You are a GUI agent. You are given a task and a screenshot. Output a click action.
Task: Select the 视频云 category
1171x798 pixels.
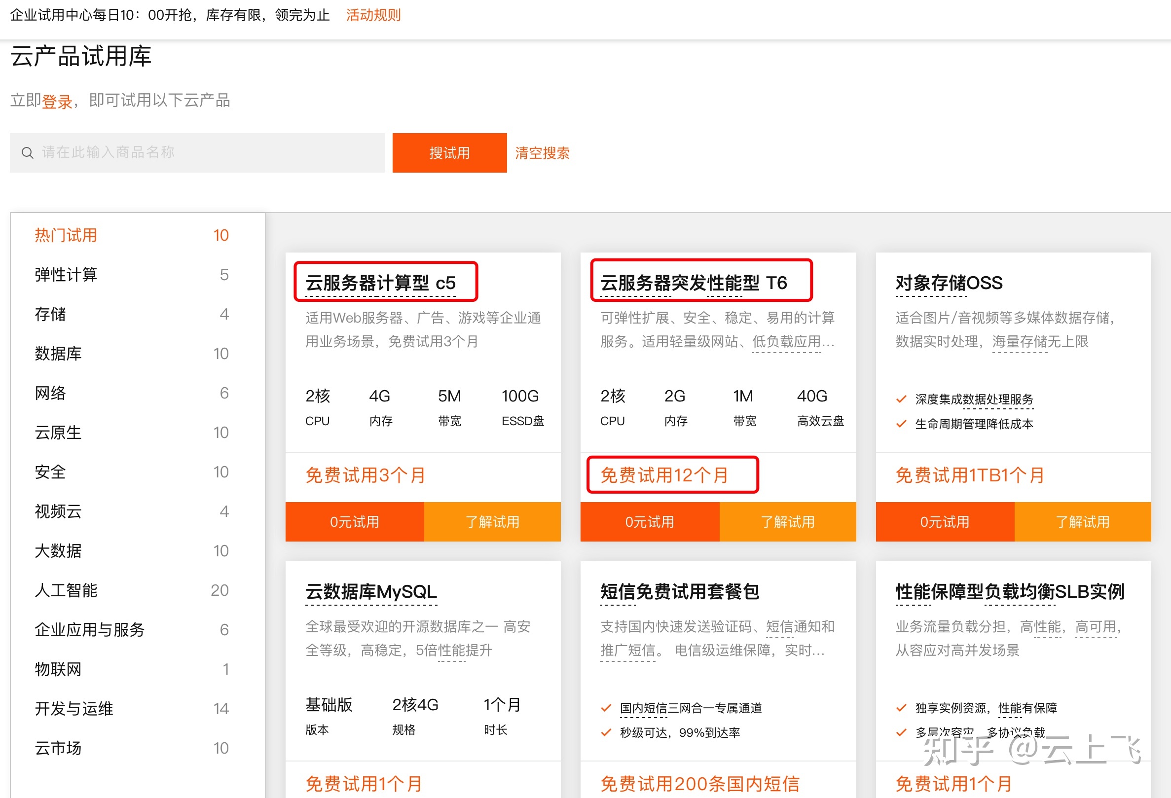[x=132, y=511]
